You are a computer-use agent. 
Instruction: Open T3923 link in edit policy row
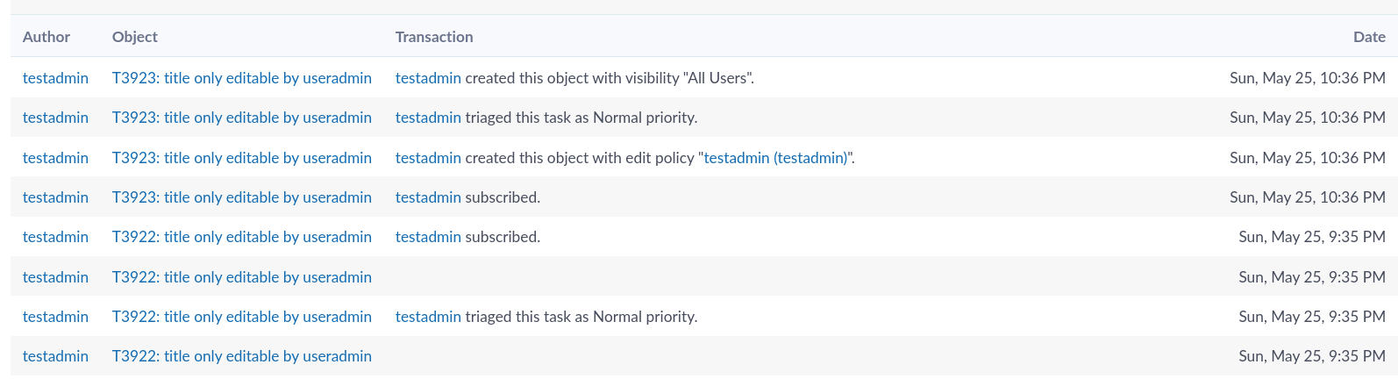click(242, 158)
